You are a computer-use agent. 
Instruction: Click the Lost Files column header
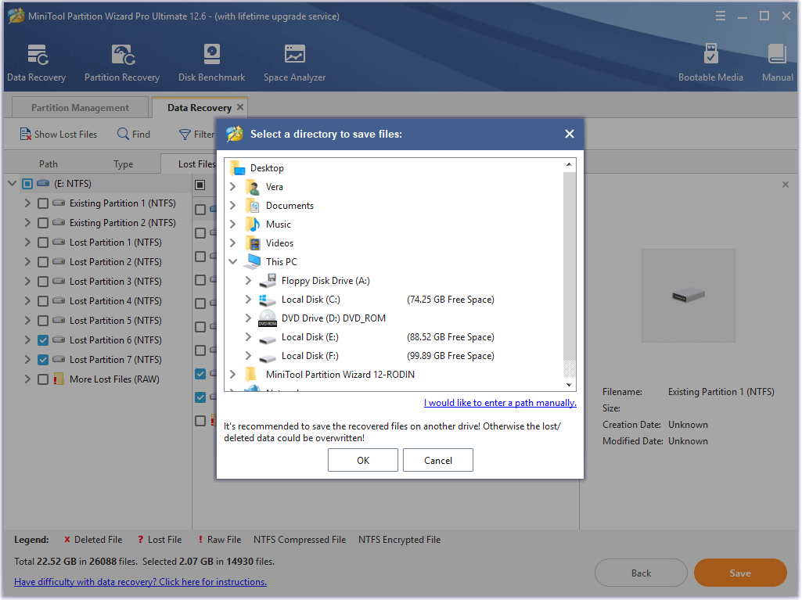point(197,164)
